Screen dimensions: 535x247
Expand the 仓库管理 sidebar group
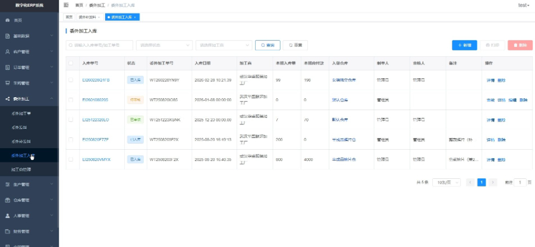pyautogui.click(x=29, y=200)
